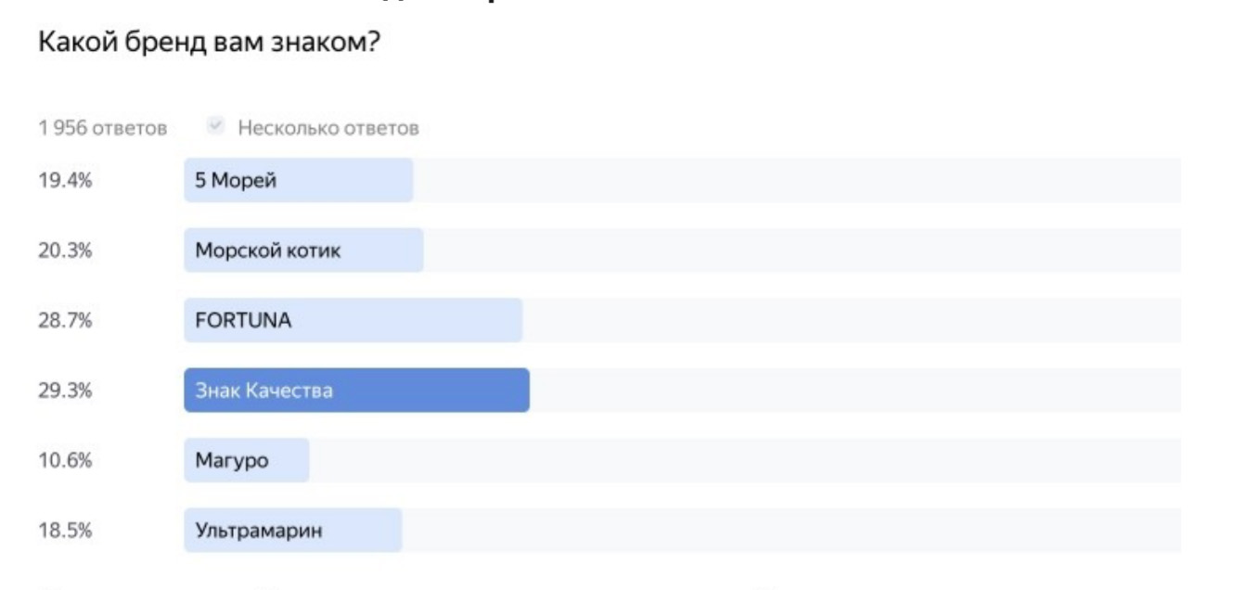Image resolution: width=1247 pixels, height=590 pixels.
Task: Choose the "Ультрамарин" answer bar
Action: tap(292, 531)
